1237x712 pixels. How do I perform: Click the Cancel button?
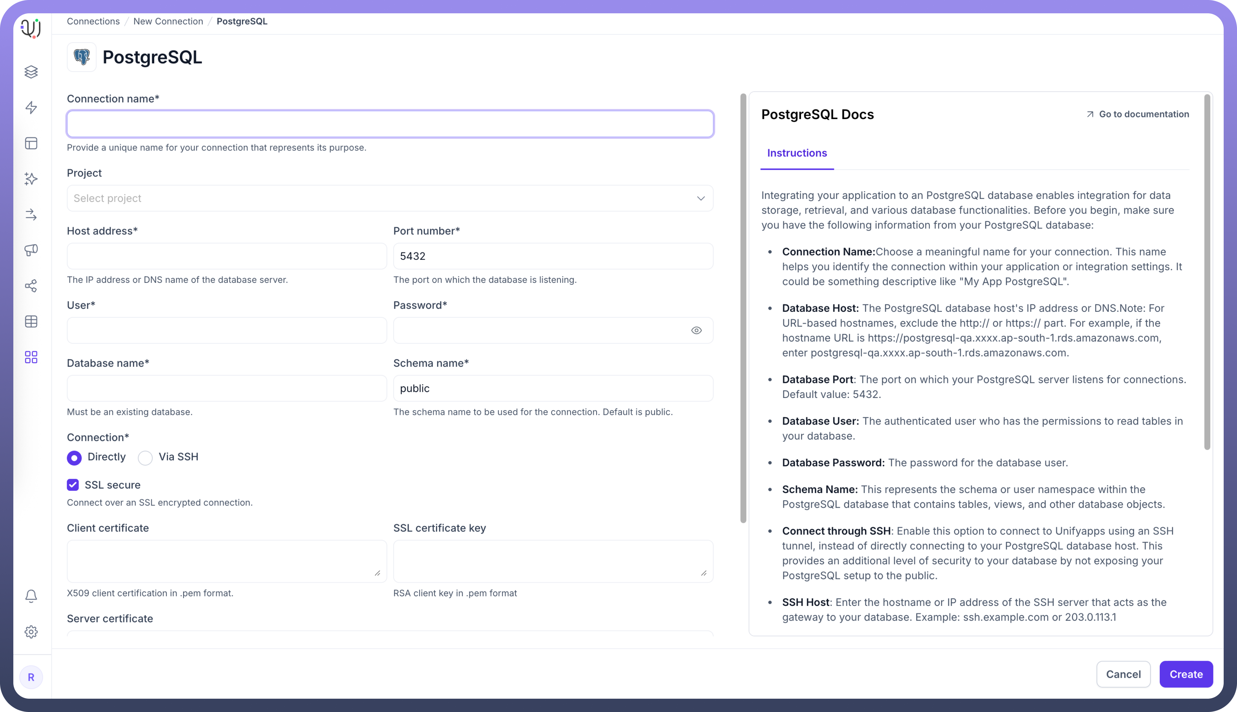[1123, 674]
